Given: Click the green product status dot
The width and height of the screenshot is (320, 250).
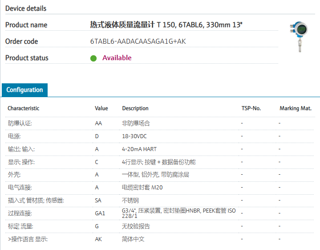Looking at the screenshot, I should click(93, 58).
